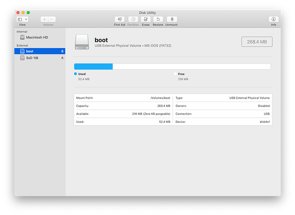This screenshot has width=295, height=215.
Task: Click the Macintosh HD disk icon
Action: pos(22,37)
